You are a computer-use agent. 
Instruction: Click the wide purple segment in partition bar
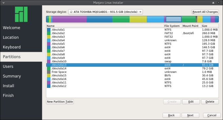point(70,19)
